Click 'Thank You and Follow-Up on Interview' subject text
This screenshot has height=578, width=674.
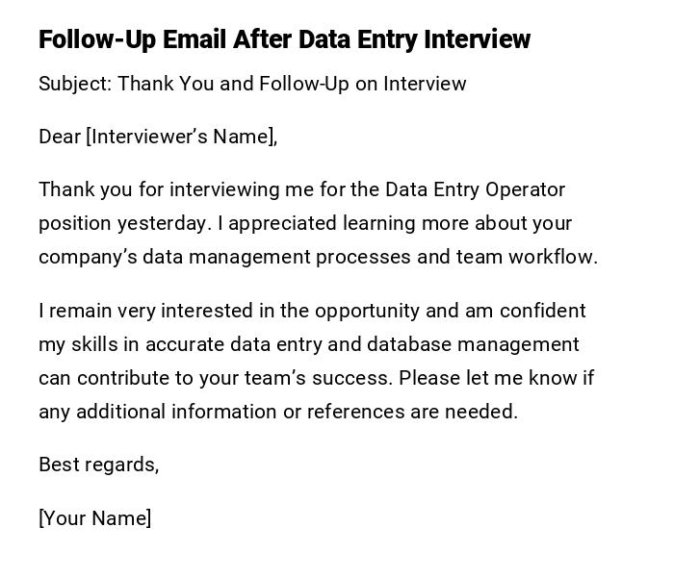292,84
